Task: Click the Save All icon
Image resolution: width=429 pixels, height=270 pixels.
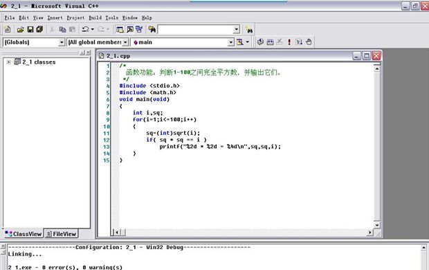Action: coord(39,29)
